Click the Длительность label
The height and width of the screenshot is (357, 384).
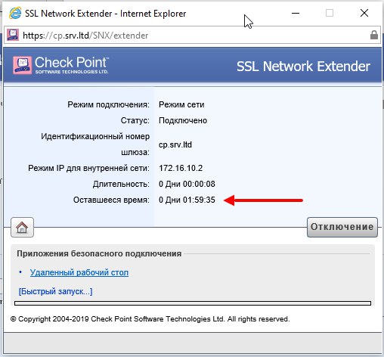click(x=121, y=184)
